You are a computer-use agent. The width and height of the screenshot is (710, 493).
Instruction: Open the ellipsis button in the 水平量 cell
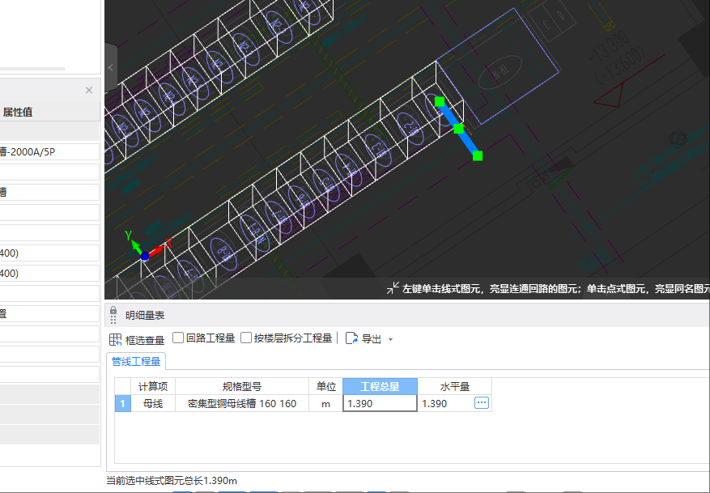[x=482, y=402]
